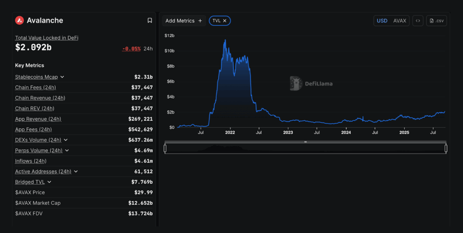Expand the Bridged TVL breakdown
463x233 pixels.
49,182
